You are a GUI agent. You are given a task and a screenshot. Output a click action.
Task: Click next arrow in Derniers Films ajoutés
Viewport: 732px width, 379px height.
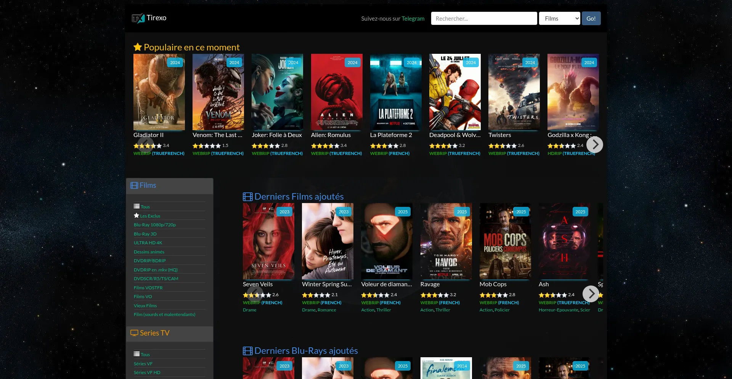point(591,294)
